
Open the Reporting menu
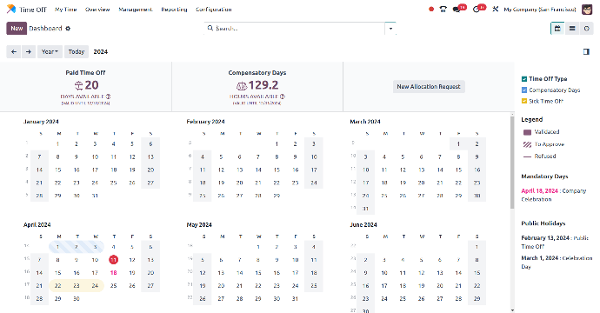(174, 10)
